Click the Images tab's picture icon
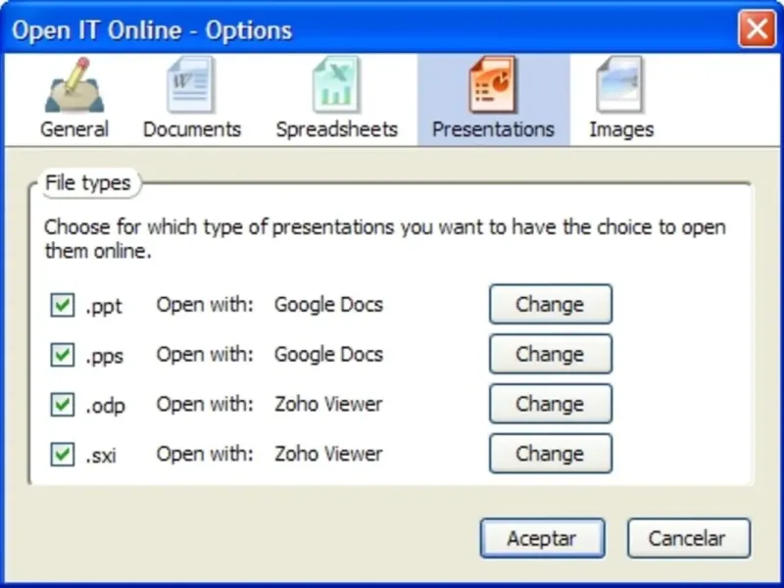Image resolution: width=784 pixels, height=588 pixels. (620, 85)
